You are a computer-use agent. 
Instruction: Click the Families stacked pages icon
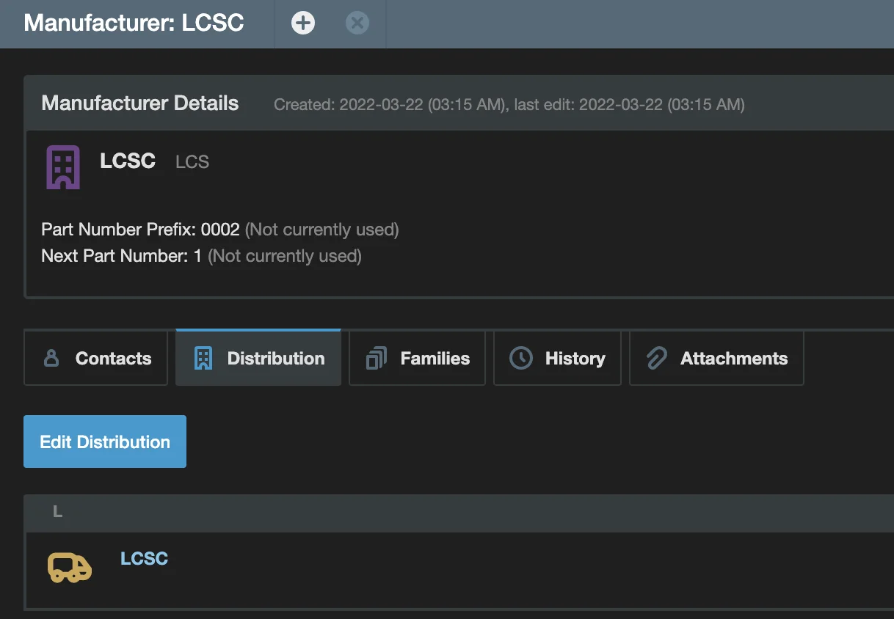[x=376, y=359]
